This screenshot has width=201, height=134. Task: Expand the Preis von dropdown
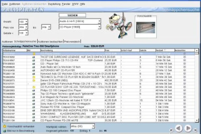(x=26, y=27)
